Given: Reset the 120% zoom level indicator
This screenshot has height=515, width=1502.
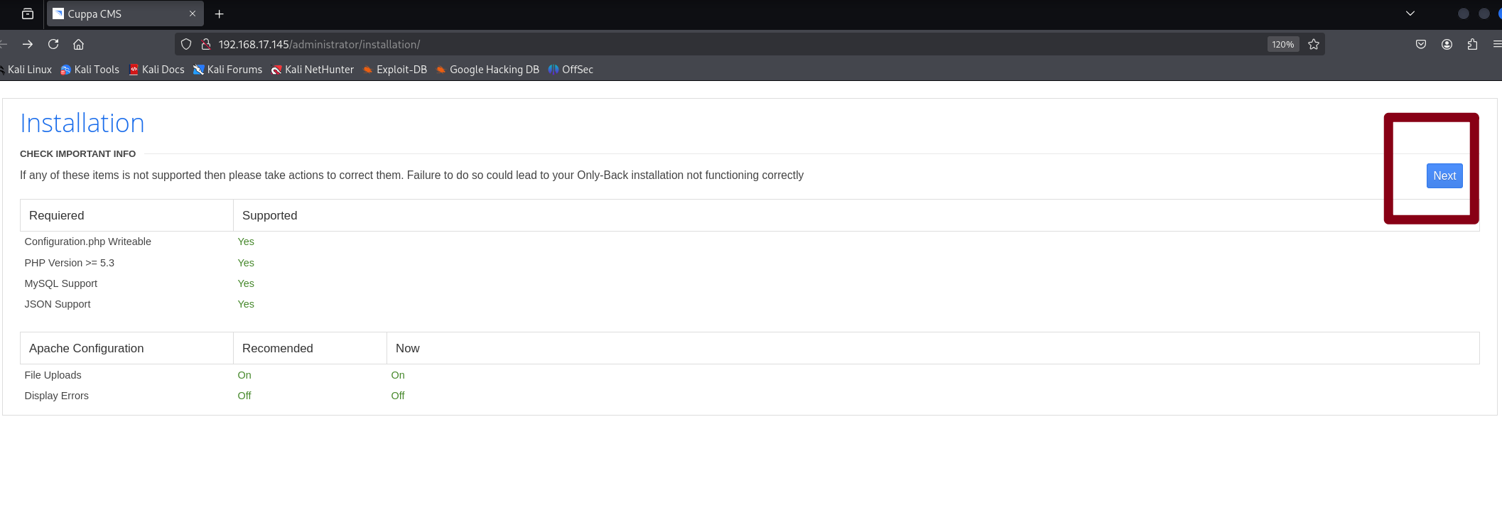Looking at the screenshot, I should click(1282, 44).
